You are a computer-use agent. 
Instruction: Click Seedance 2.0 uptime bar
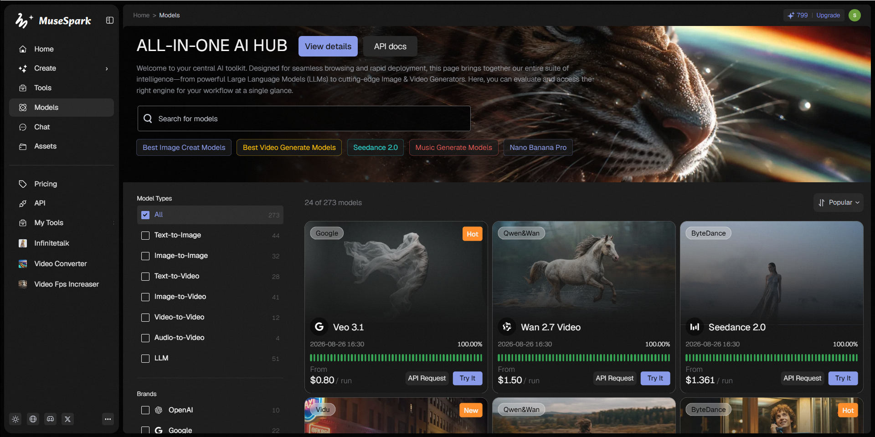pos(772,358)
